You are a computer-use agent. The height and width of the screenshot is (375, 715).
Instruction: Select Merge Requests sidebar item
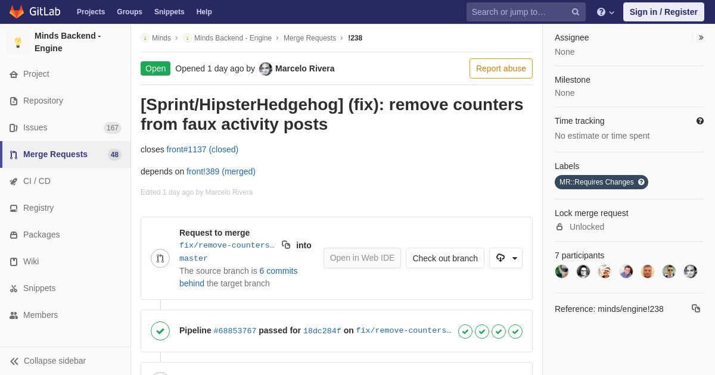click(66, 154)
